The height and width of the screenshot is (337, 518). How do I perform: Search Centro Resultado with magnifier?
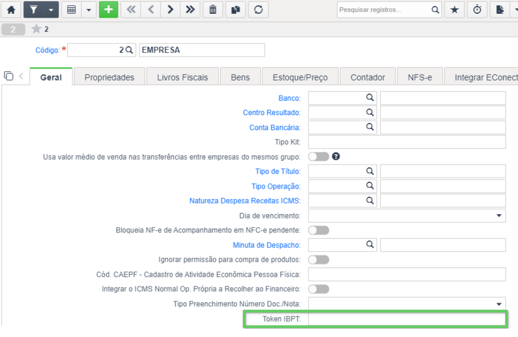coord(370,112)
